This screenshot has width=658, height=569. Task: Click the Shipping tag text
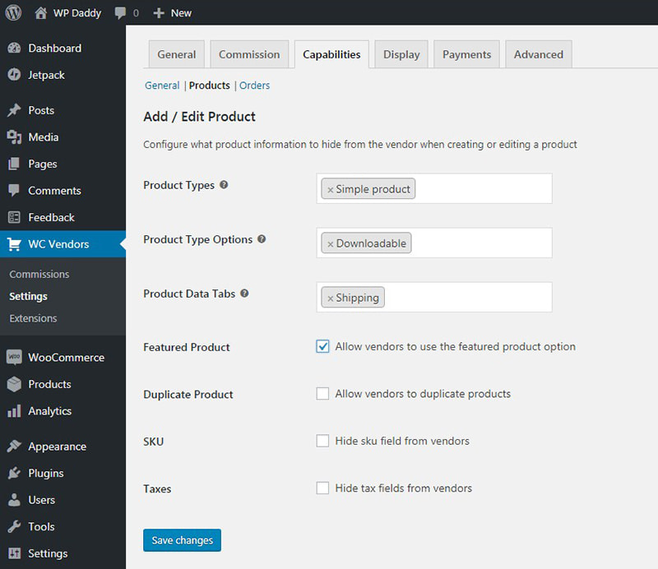click(357, 298)
